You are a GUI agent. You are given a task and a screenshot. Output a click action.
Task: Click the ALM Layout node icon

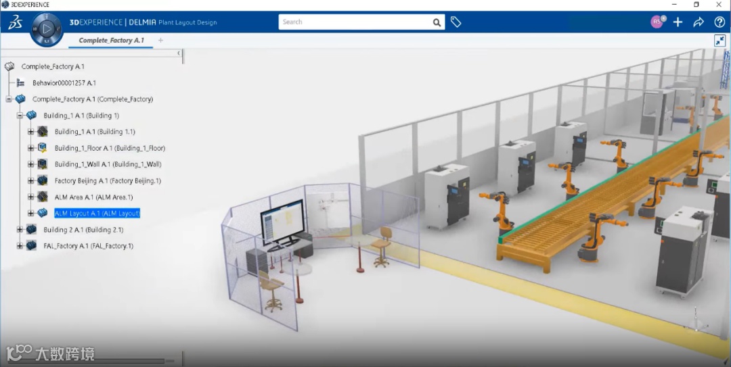coord(43,213)
